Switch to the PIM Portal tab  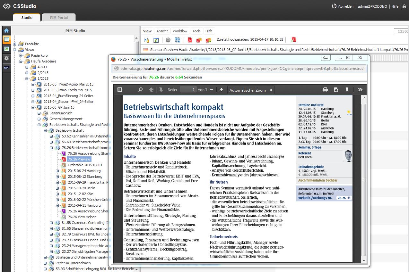coord(59,18)
